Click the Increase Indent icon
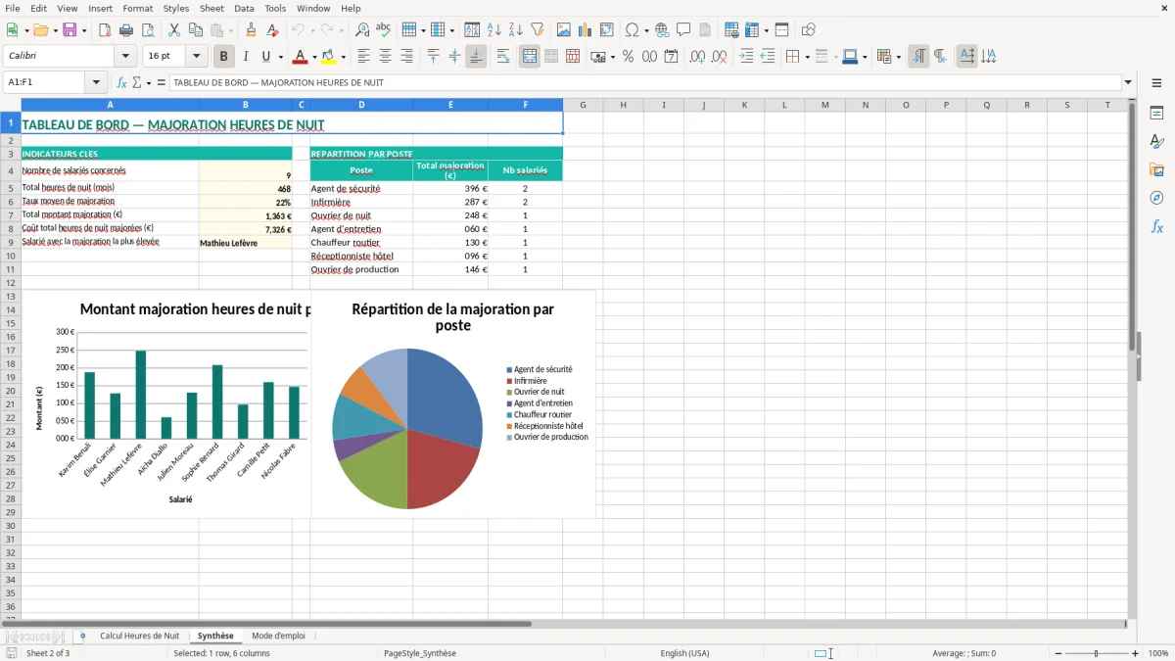This screenshot has width=1175, height=661. click(x=746, y=57)
